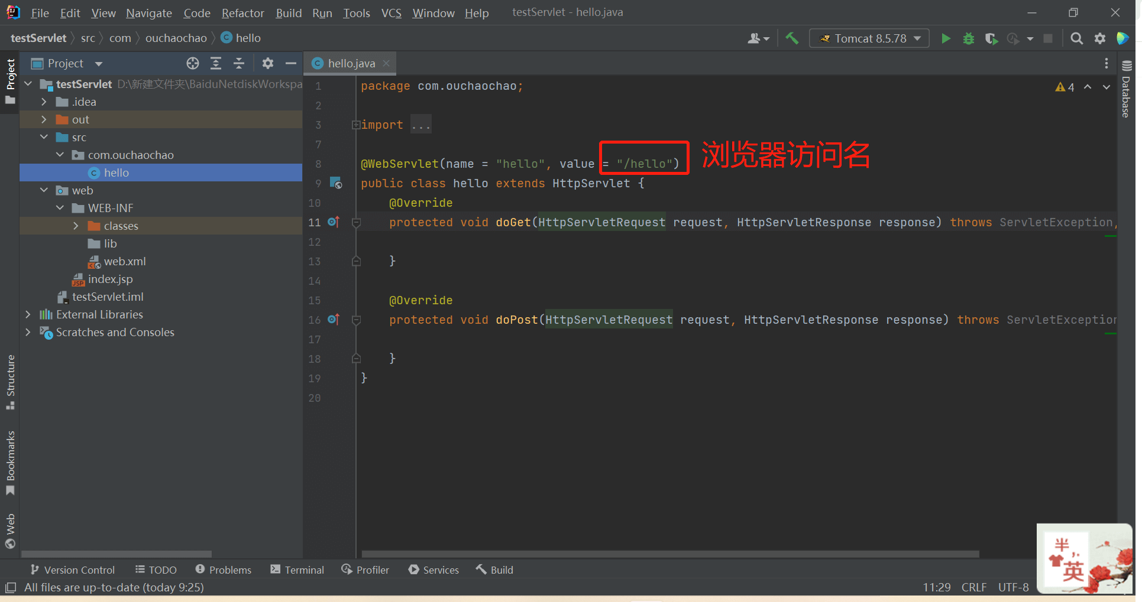The image size is (1142, 602).
Task: Expand the folded import block
Action: pyautogui.click(x=356, y=125)
